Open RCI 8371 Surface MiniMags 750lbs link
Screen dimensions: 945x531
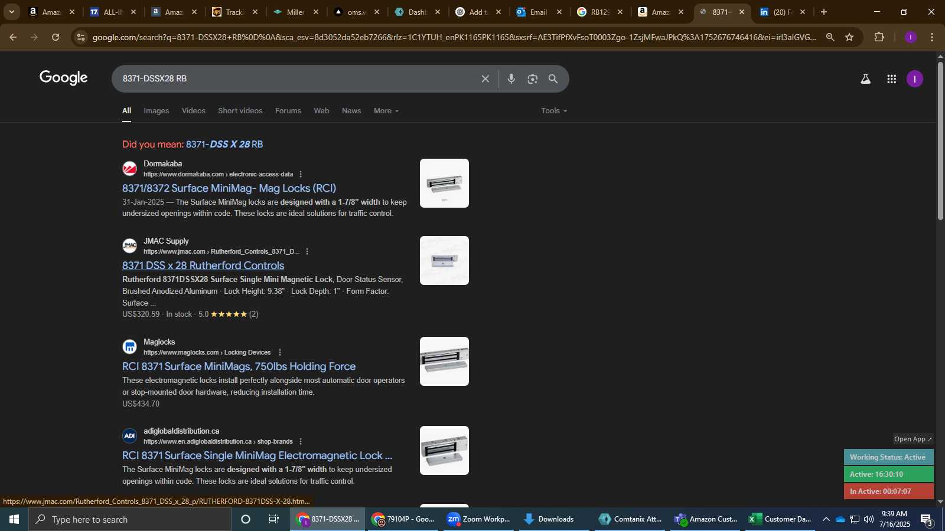tap(239, 366)
